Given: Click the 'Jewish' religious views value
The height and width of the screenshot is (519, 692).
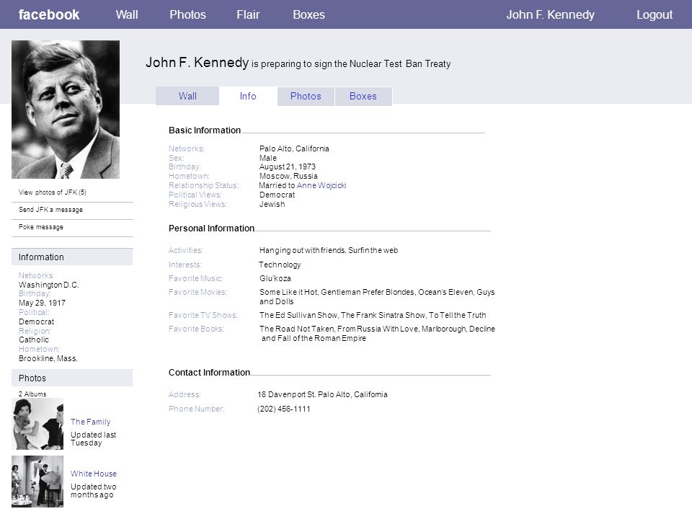Looking at the screenshot, I should pos(272,204).
